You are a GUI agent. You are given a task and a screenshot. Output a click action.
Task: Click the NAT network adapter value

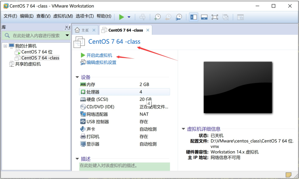click(144, 114)
